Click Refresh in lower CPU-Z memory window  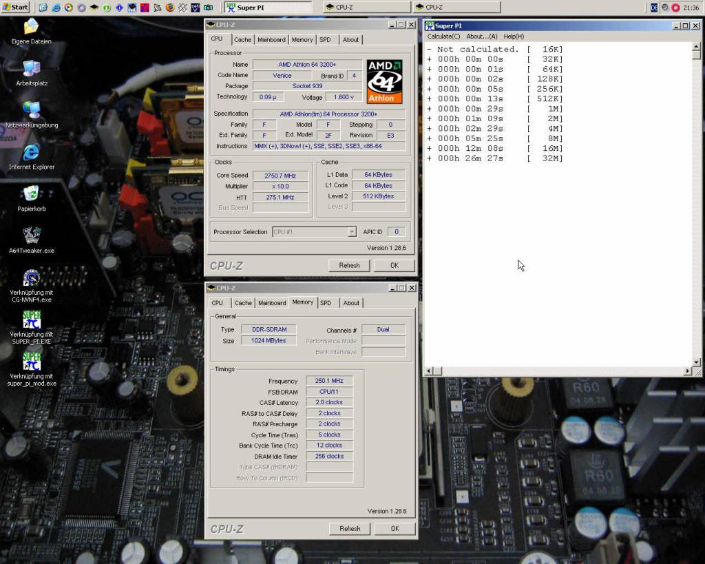click(350, 528)
